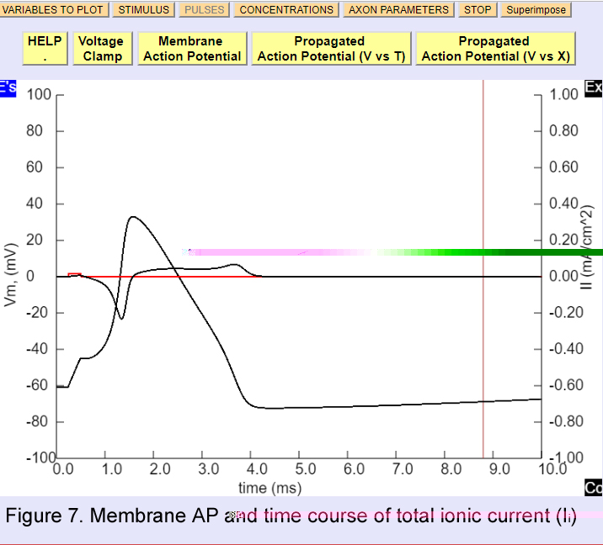The height and width of the screenshot is (545, 603).
Task: Open the CONCENTRATIONS menu
Action: coord(286,10)
